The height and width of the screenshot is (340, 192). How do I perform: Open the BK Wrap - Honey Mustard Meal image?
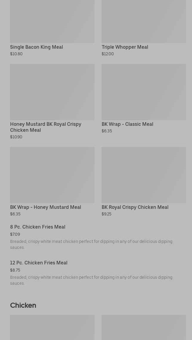tap(52, 175)
